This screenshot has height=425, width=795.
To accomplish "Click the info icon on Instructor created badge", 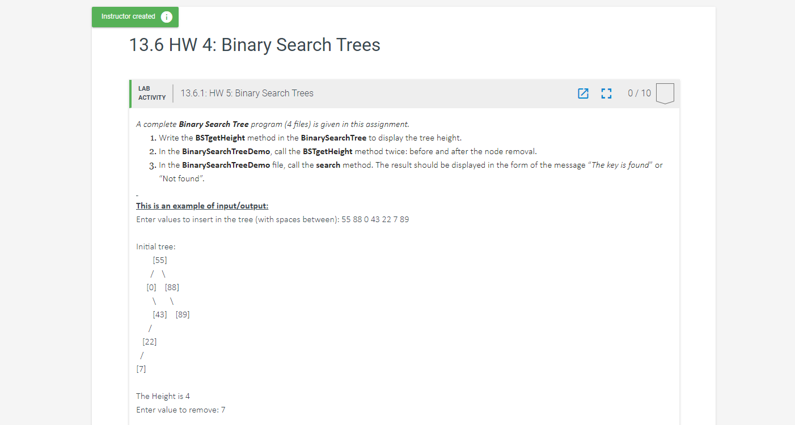I will [x=166, y=16].
